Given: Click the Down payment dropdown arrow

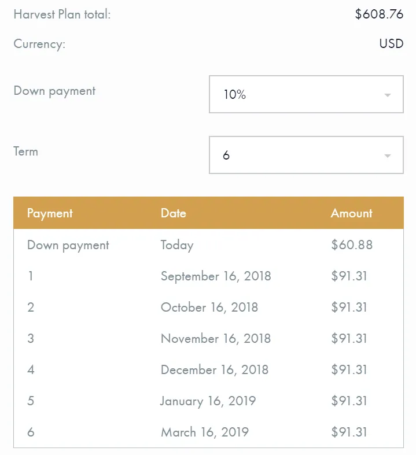Looking at the screenshot, I should point(387,95).
